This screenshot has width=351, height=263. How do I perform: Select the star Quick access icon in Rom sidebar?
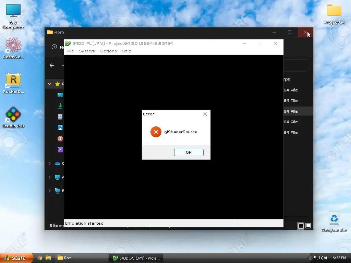coord(58,84)
